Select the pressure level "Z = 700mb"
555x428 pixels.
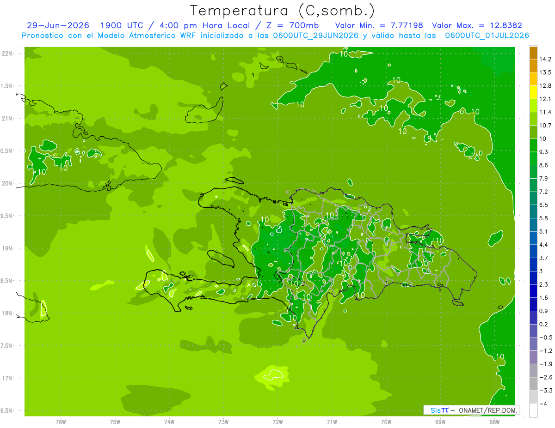point(293,25)
